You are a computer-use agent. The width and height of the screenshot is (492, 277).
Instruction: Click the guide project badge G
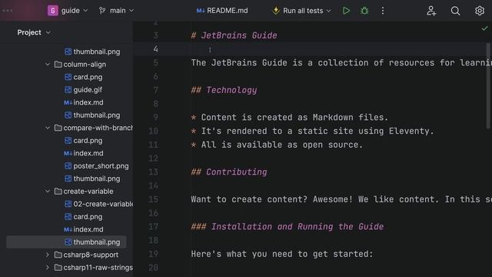pyautogui.click(x=53, y=10)
